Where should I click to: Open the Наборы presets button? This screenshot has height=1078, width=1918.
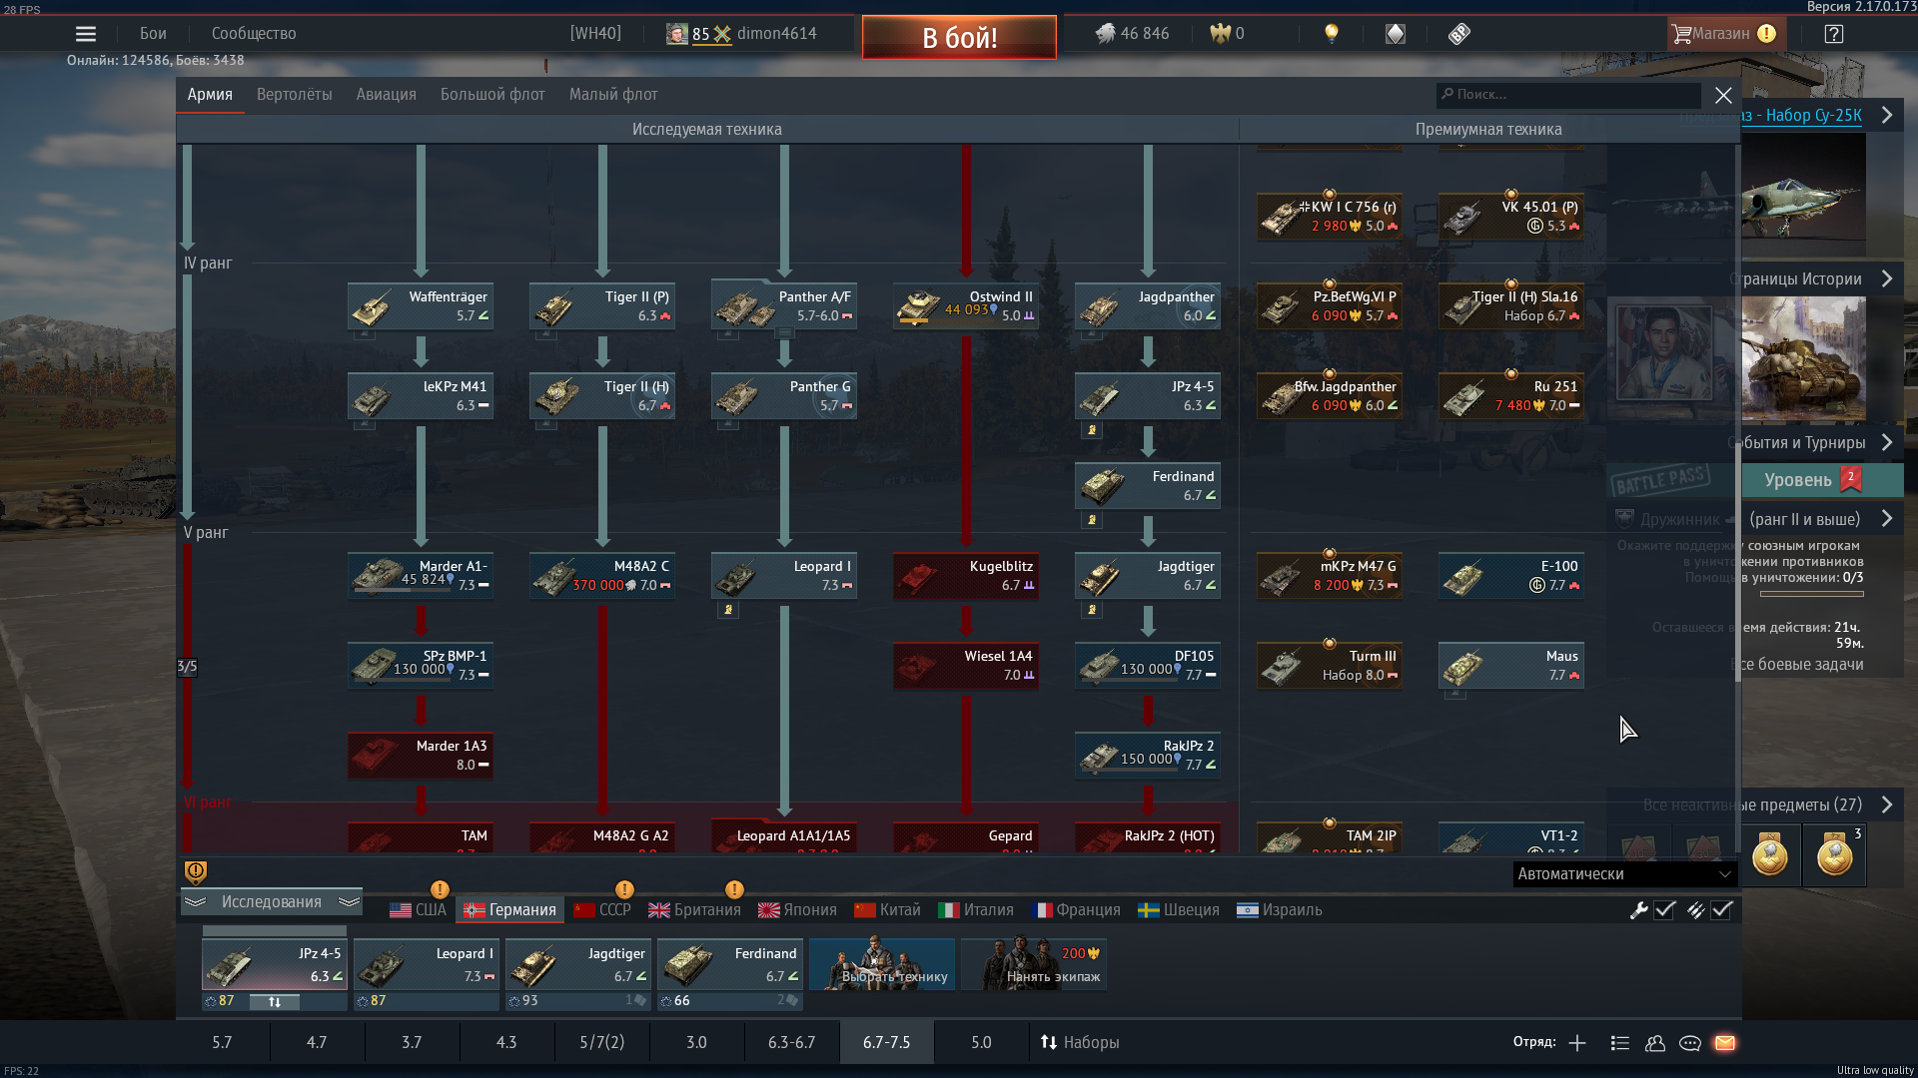(1079, 1042)
